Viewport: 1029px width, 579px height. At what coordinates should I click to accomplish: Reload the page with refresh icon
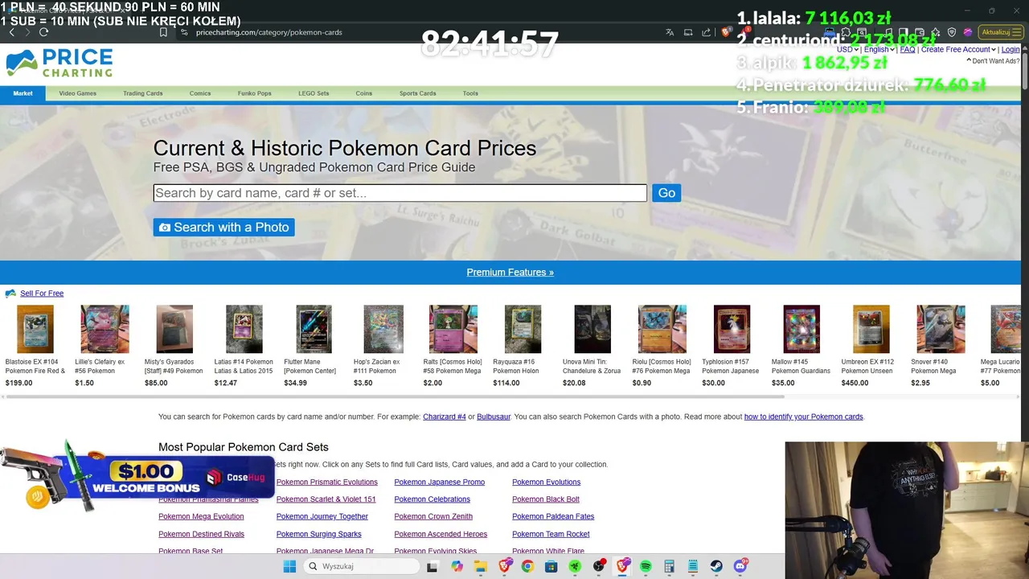tap(43, 32)
